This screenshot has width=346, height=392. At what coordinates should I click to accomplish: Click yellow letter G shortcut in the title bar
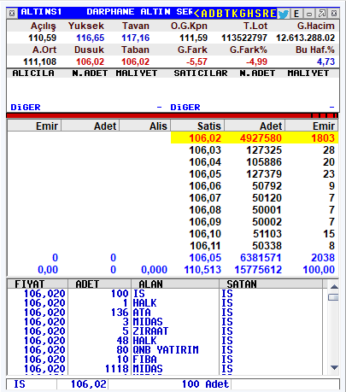(x=243, y=14)
